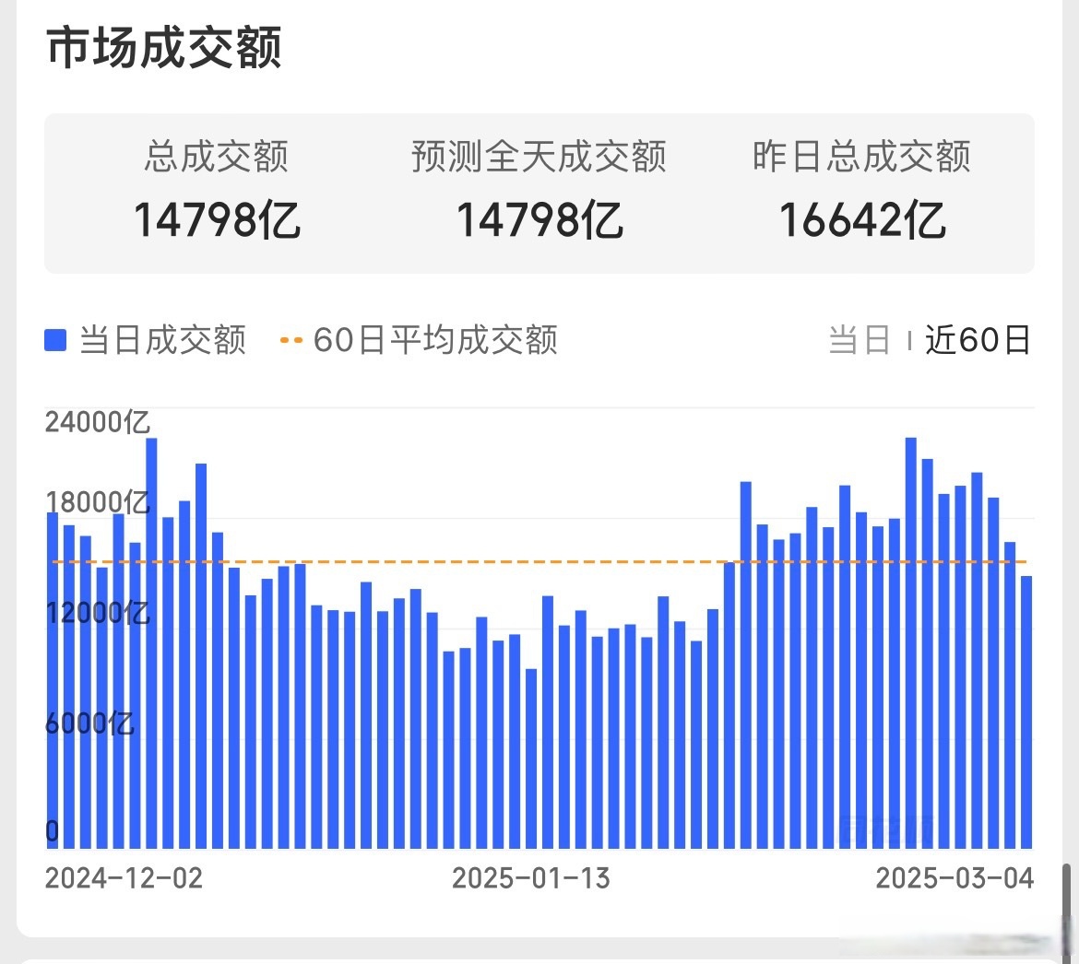The width and height of the screenshot is (1079, 964).
Task: Select the 市场成交额 title heading
Action: [164, 50]
